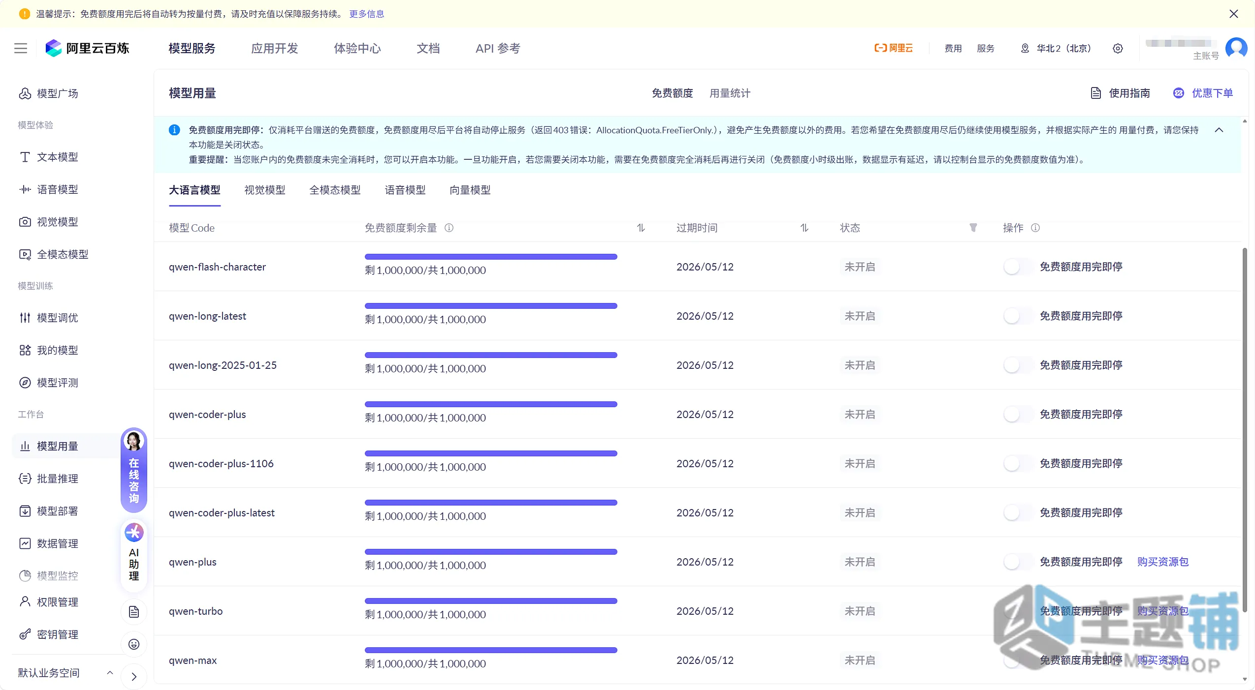Screen dimensions: 1255x690
Task: Click the 模型用量 bar chart icon
Action: click(x=25, y=446)
